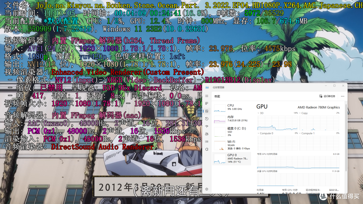The image size is (363, 204).
Task: Click the 'Windows 11 23H2' version text
Action: [x=132, y=29]
